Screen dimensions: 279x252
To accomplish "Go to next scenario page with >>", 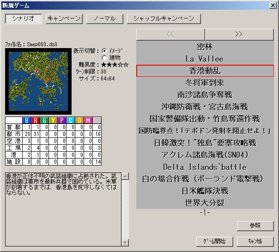I will click(x=239, y=34).
